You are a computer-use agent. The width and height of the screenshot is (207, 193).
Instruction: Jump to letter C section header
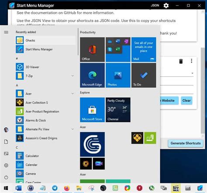click(x=17, y=148)
